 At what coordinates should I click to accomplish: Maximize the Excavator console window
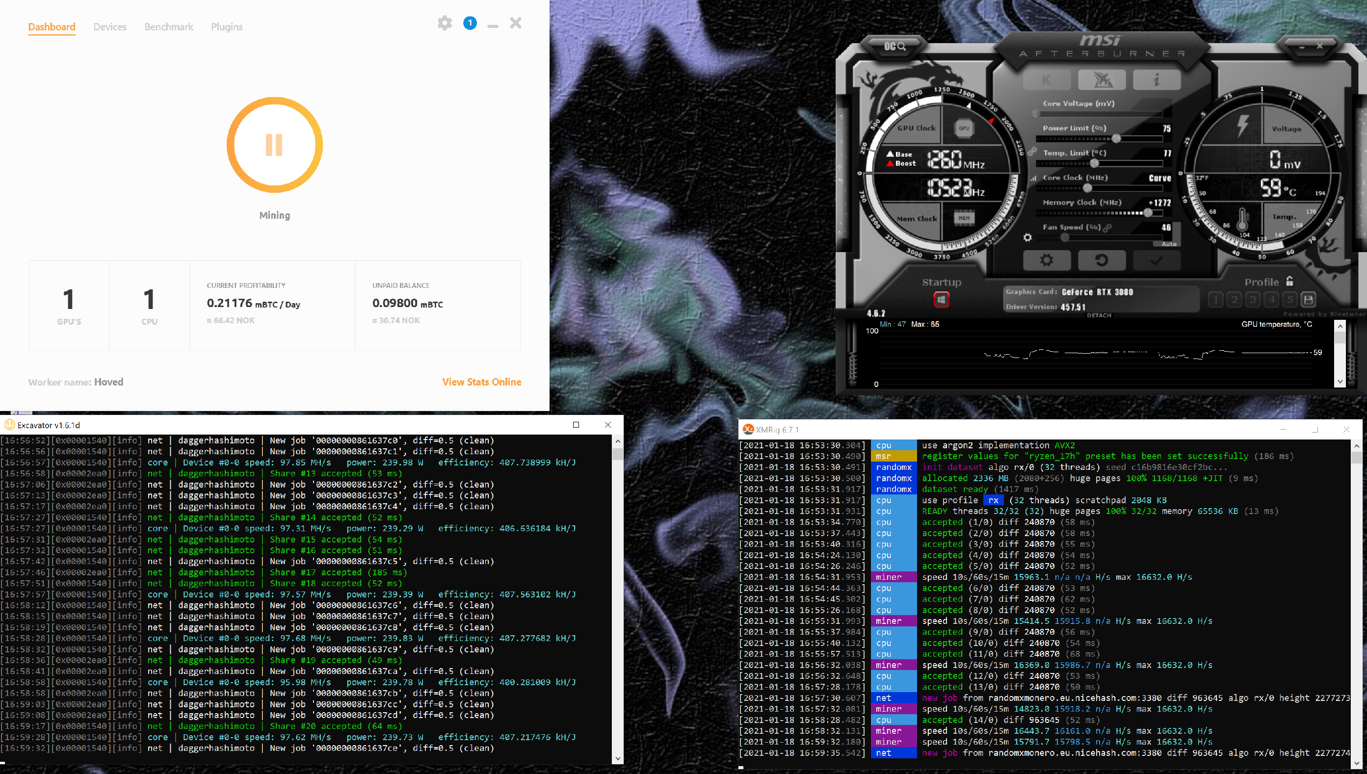point(576,425)
